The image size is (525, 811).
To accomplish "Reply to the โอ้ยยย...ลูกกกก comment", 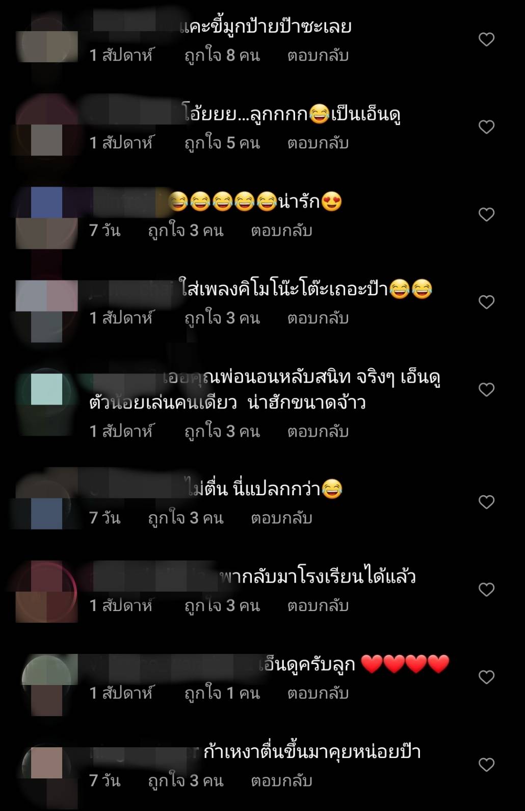I will pos(318,143).
